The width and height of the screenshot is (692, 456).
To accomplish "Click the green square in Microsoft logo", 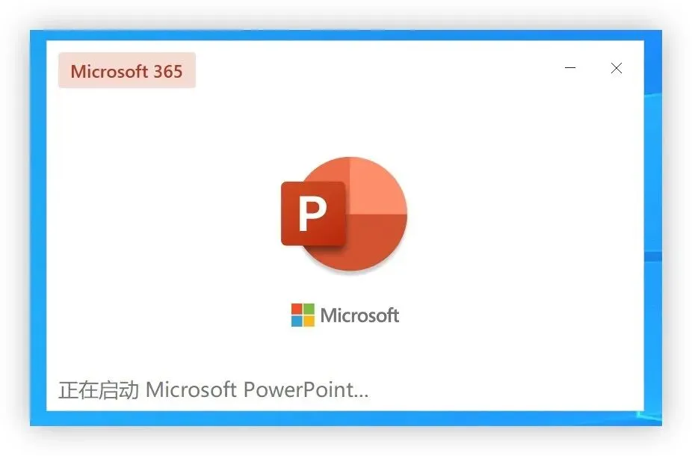I will click(309, 309).
